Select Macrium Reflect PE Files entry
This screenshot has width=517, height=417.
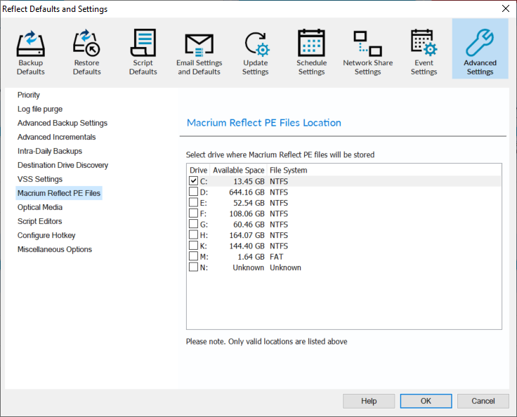point(59,193)
